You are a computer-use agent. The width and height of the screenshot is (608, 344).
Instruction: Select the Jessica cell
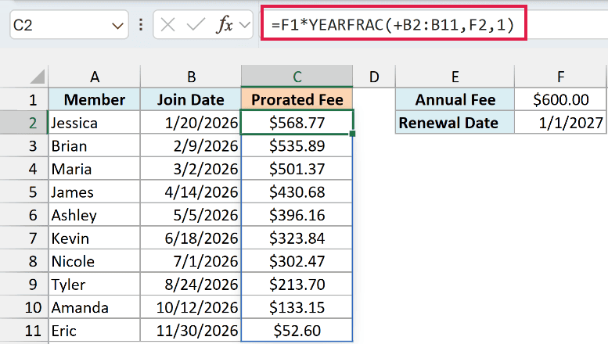[94, 123]
